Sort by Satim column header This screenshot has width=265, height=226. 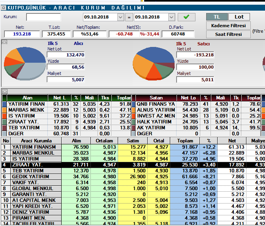click(x=133, y=141)
